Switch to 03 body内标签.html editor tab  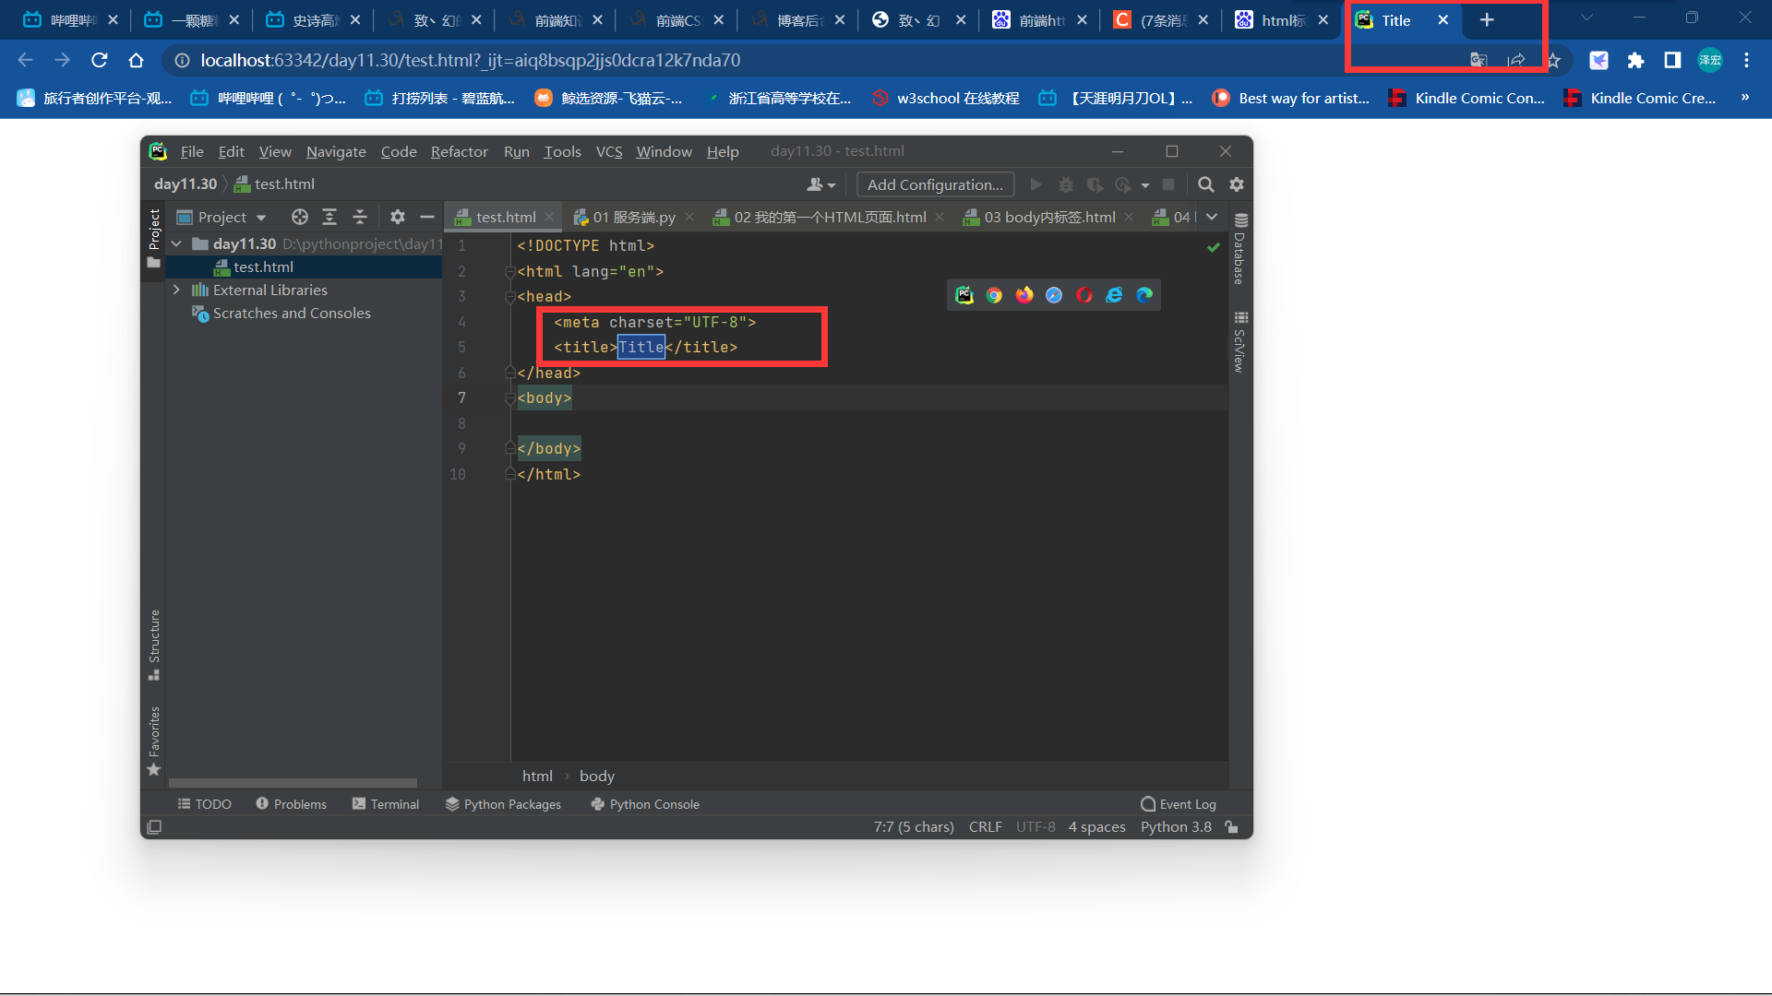pyautogui.click(x=1048, y=217)
